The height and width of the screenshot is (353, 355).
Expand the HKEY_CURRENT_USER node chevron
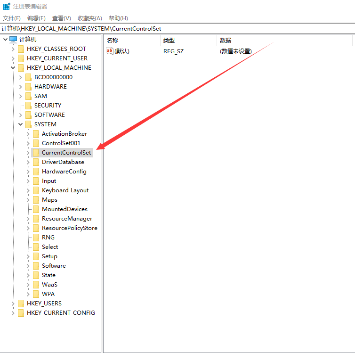(x=13, y=58)
